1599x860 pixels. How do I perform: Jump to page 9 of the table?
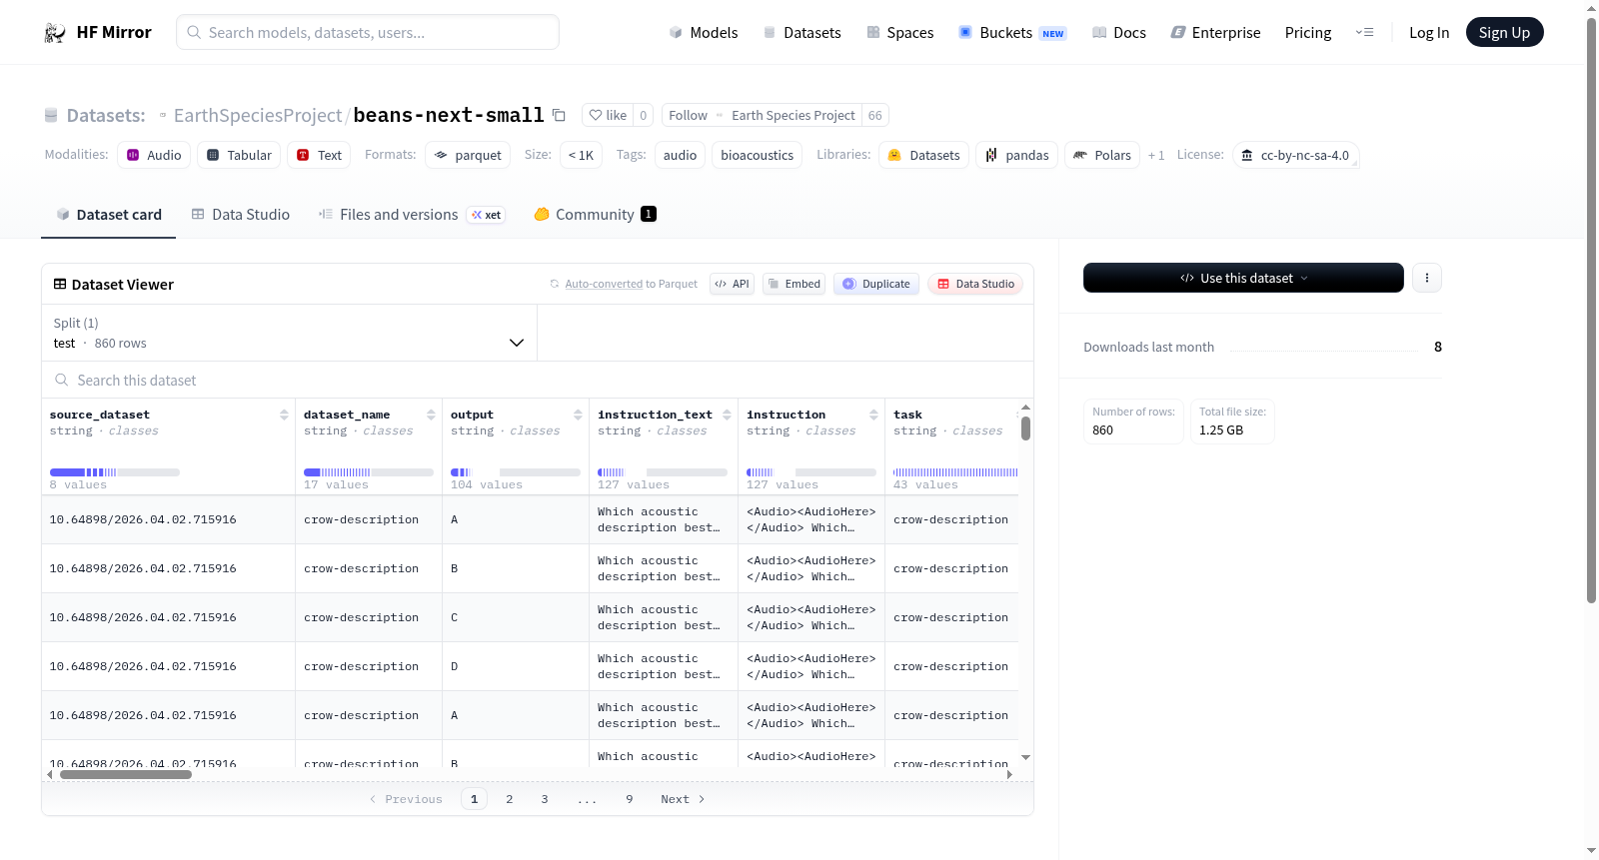(629, 799)
